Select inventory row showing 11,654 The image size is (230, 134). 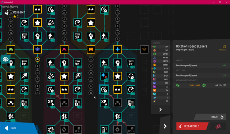pyautogui.click(x=161, y=65)
